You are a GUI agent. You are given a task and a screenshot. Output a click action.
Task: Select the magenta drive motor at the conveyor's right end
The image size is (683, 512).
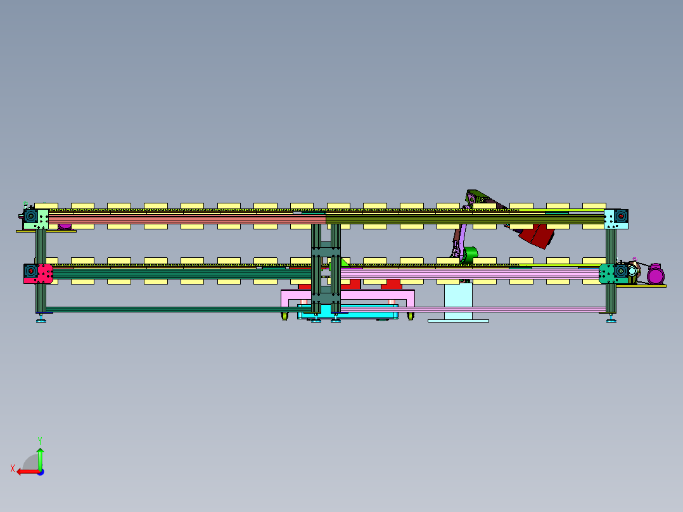[x=656, y=274]
